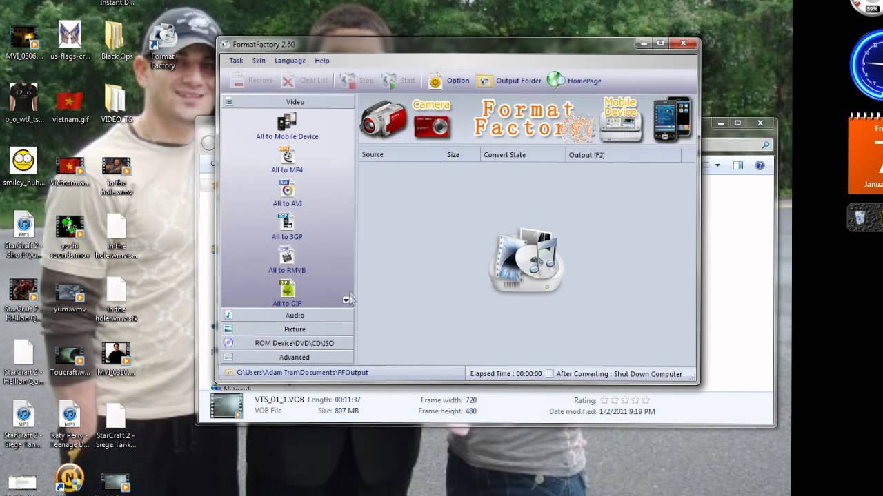This screenshot has height=496, width=883.
Task: Click the orange calendar gadget
Action: pyautogui.click(x=866, y=155)
